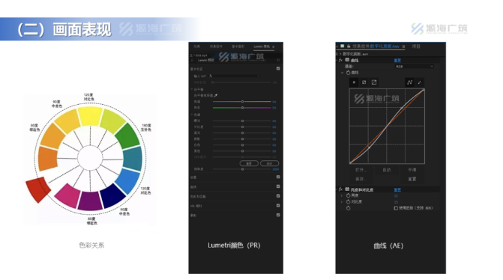Image resolution: width=503 pixels, height=280 pixels.
Task: Click the 对比度 value 15 in AE
Action: (x=396, y=202)
